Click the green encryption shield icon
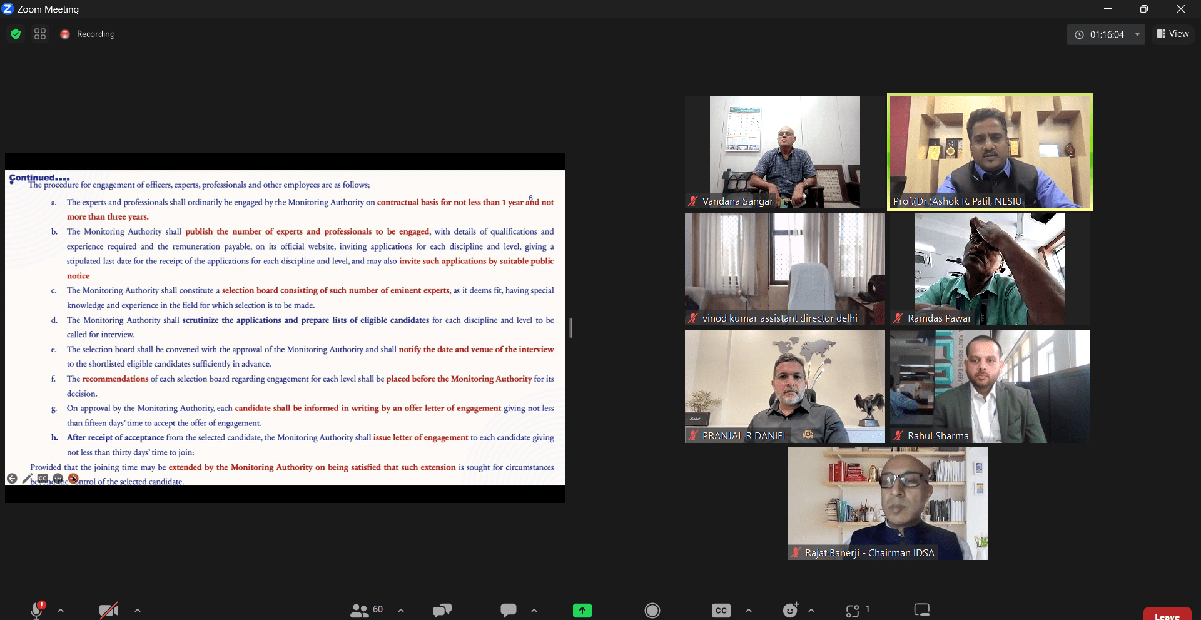 (16, 34)
